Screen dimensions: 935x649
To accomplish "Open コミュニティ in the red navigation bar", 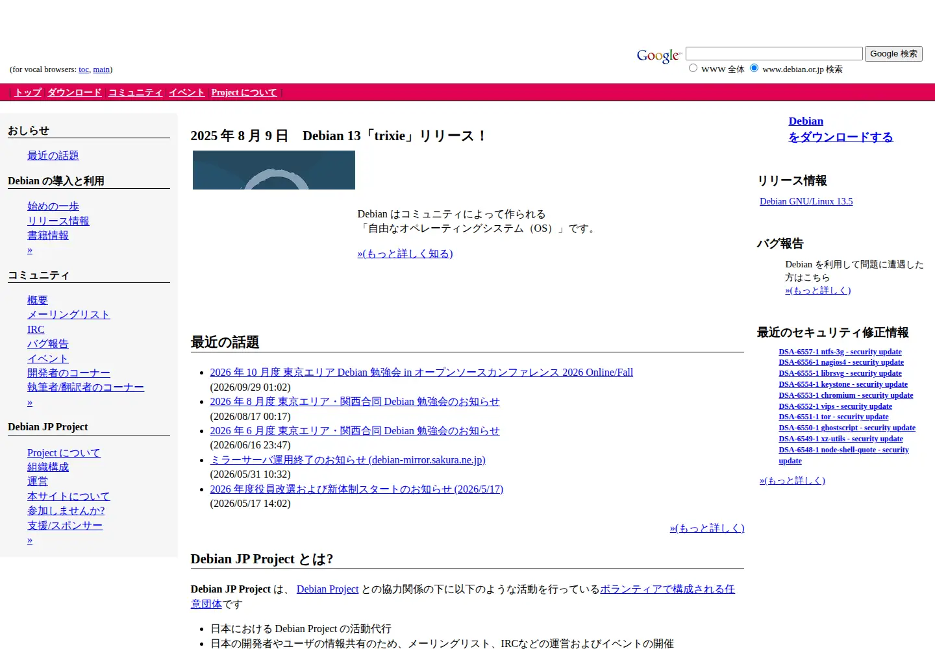I will coord(135,93).
